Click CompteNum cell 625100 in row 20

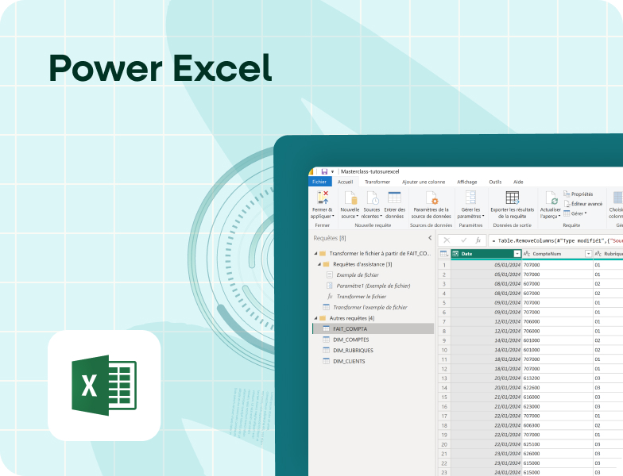click(x=558, y=444)
